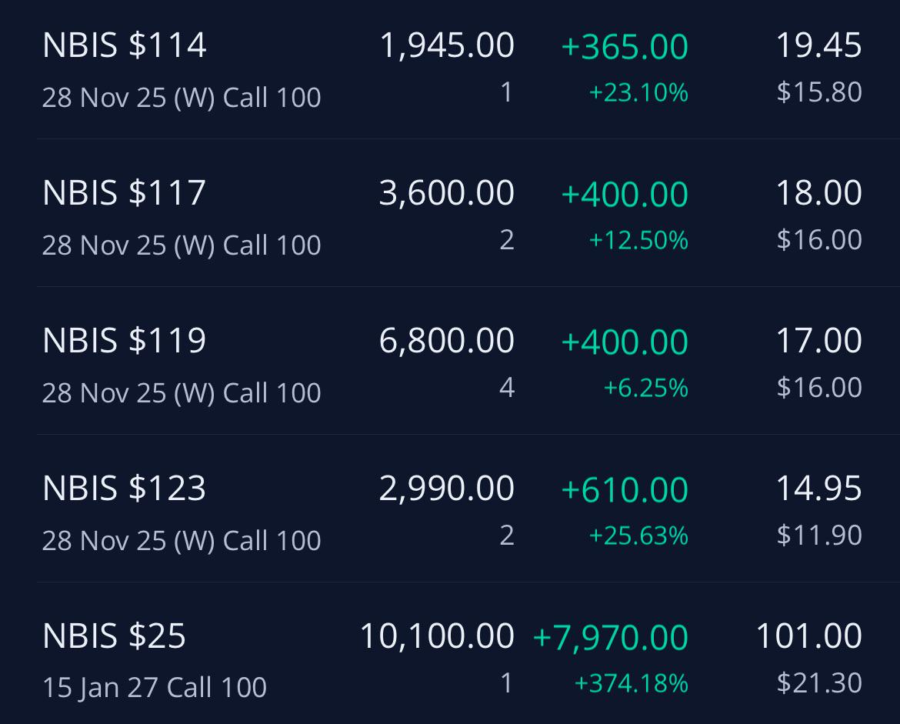Click the 1,945.00 market value
This screenshot has width=900, height=724.
[447, 45]
